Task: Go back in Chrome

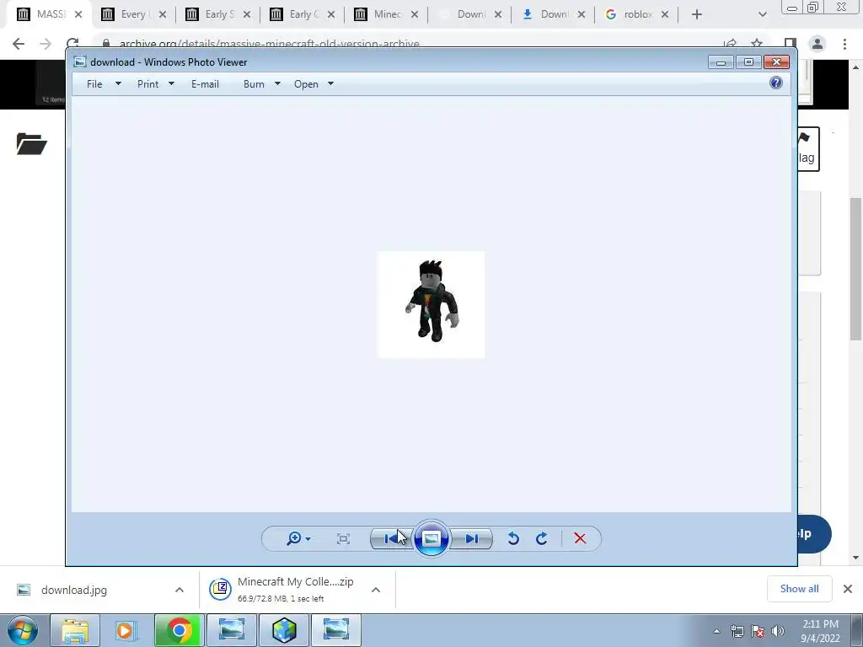Action: coord(19,44)
